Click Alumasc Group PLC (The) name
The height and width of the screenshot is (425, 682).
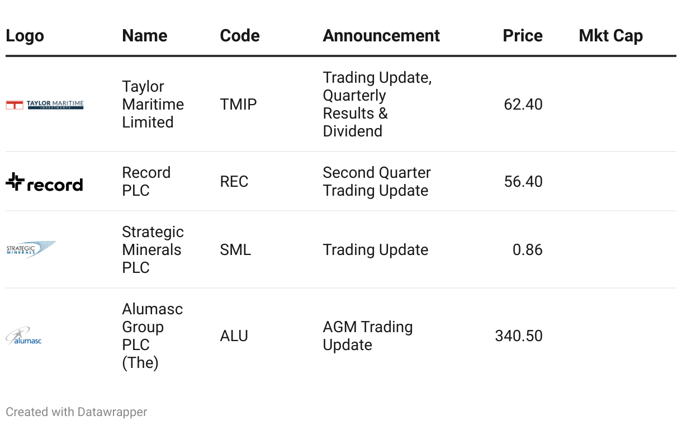point(152,336)
